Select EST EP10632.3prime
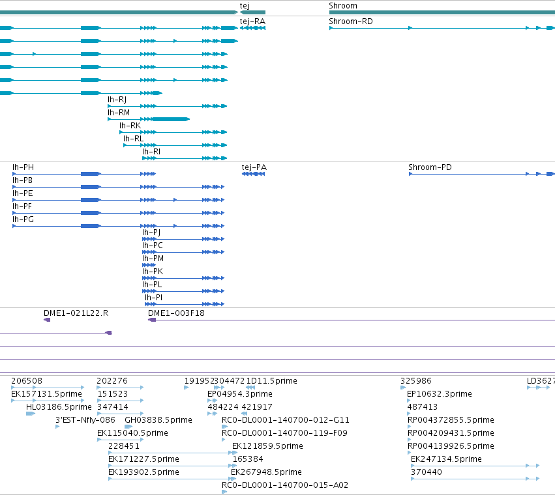555x495 pixels. (x=440, y=394)
